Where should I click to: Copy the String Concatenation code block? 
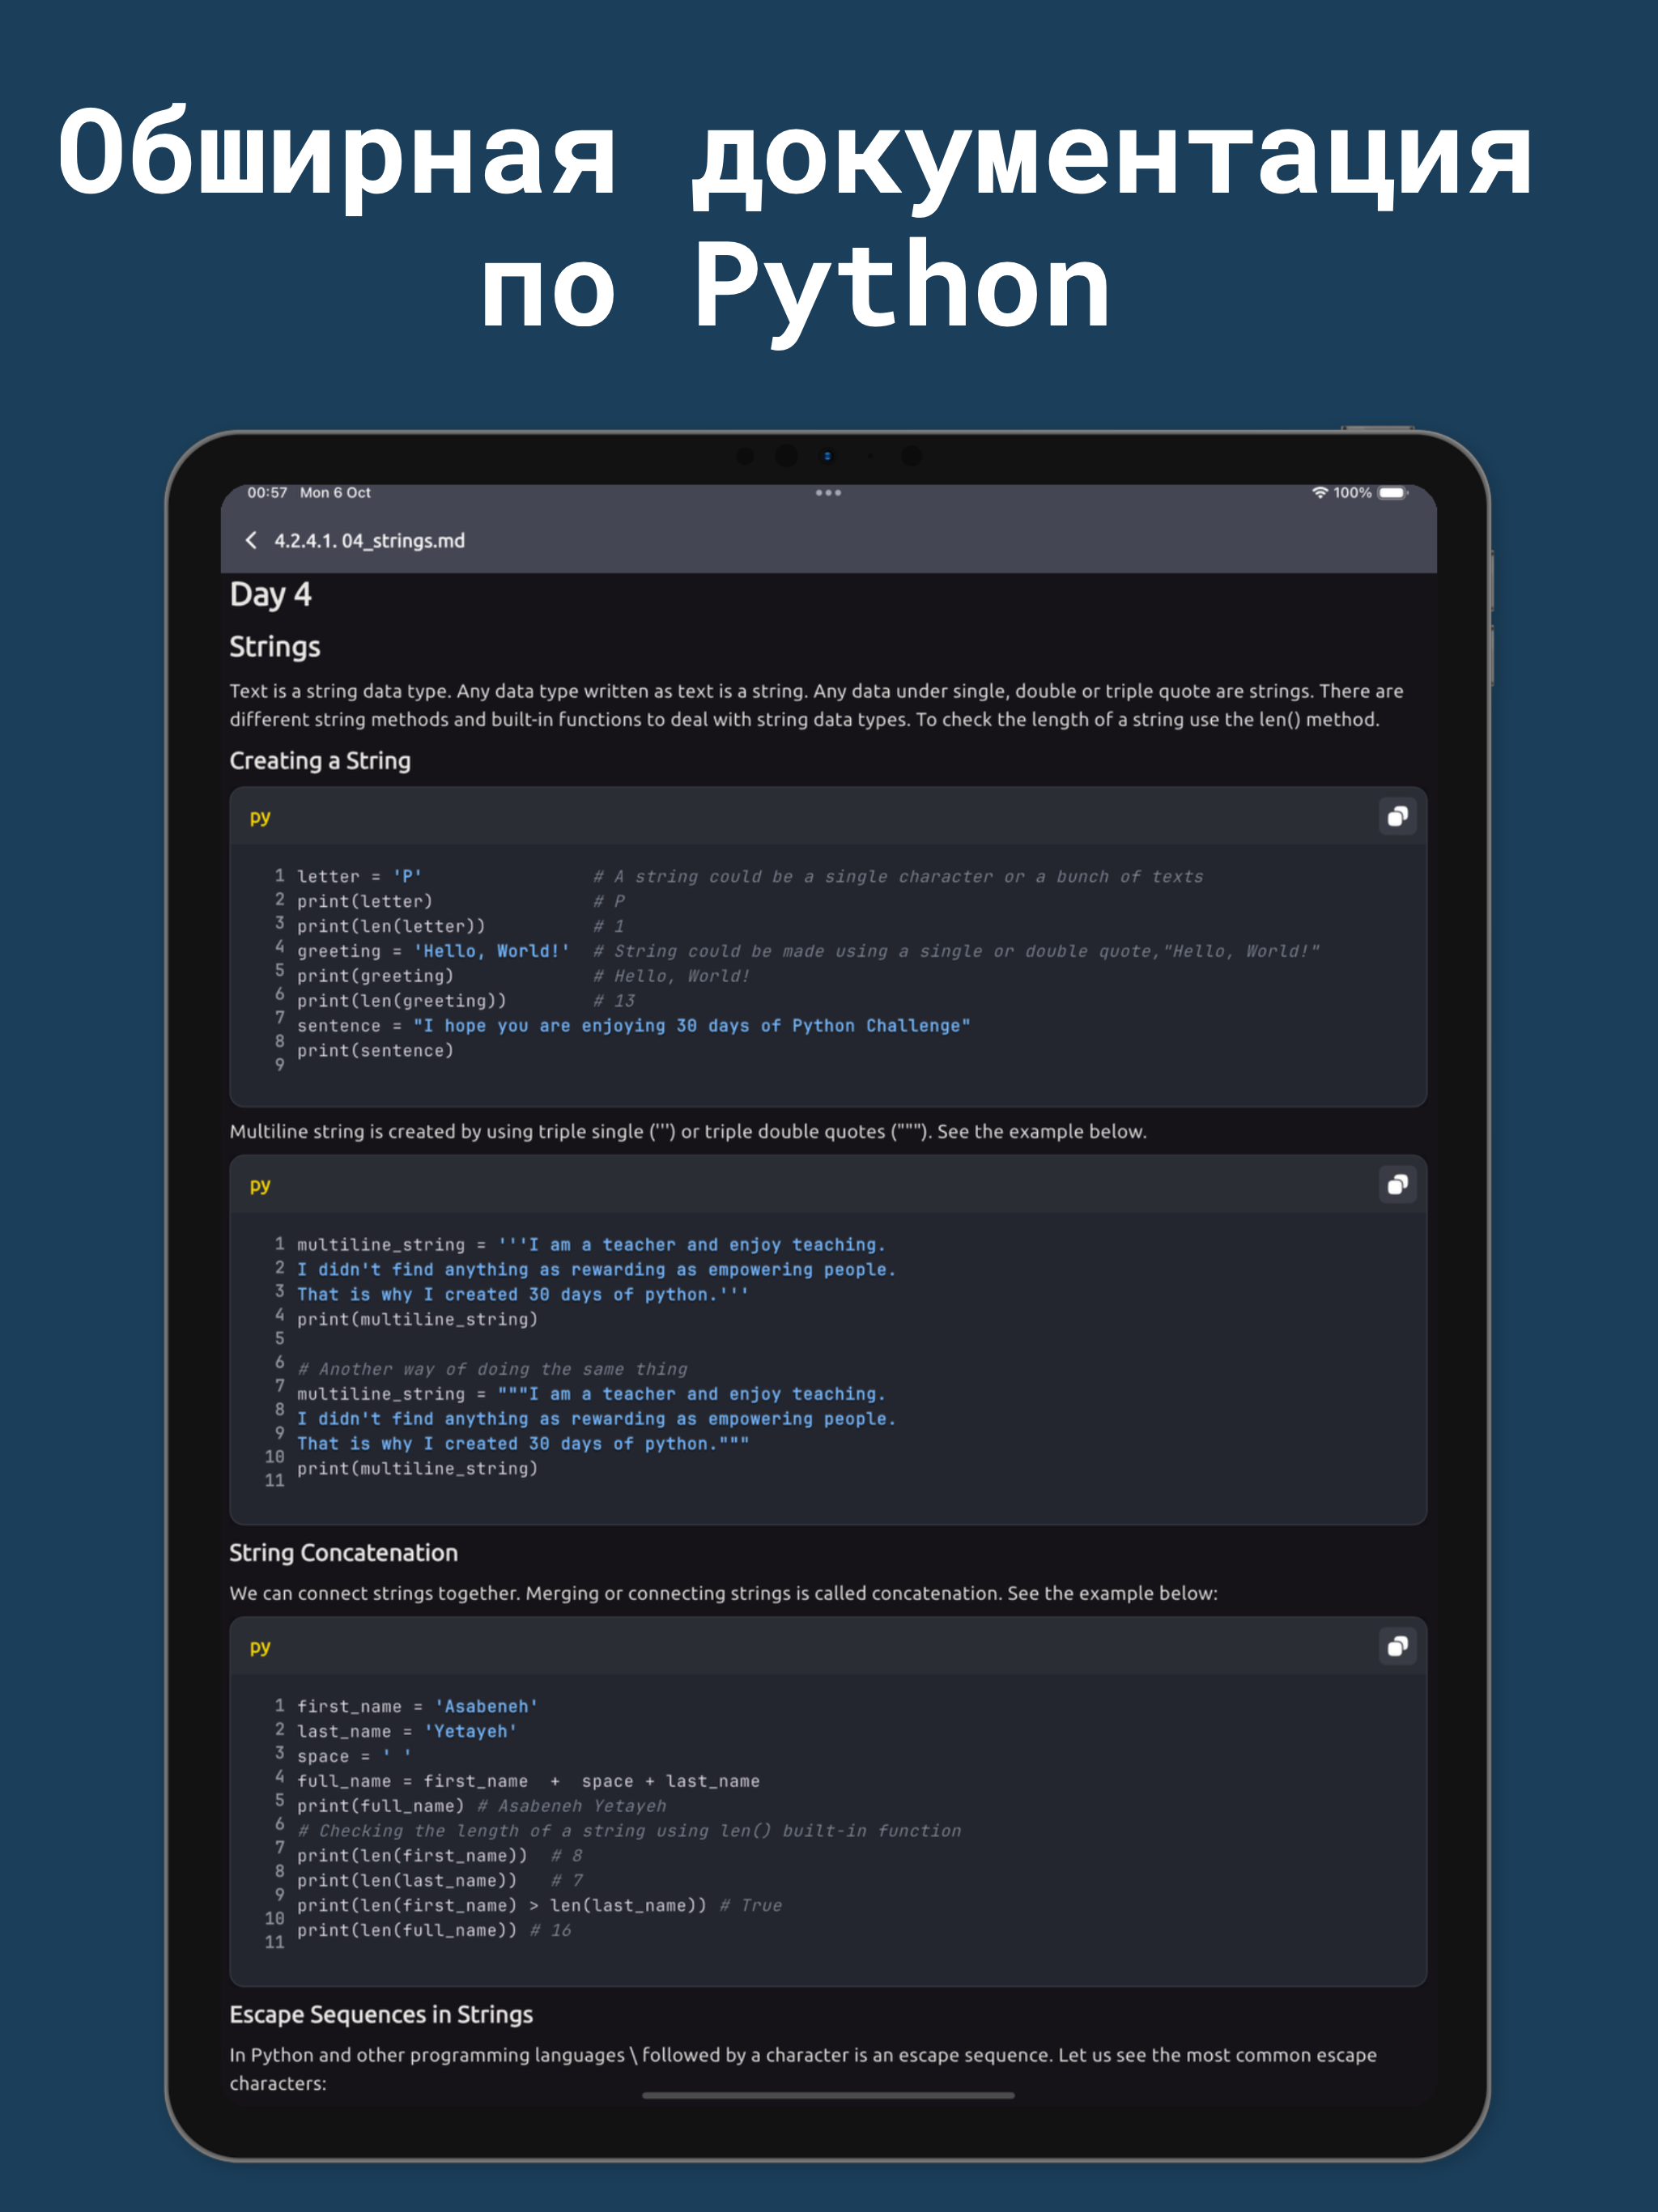[1397, 1647]
